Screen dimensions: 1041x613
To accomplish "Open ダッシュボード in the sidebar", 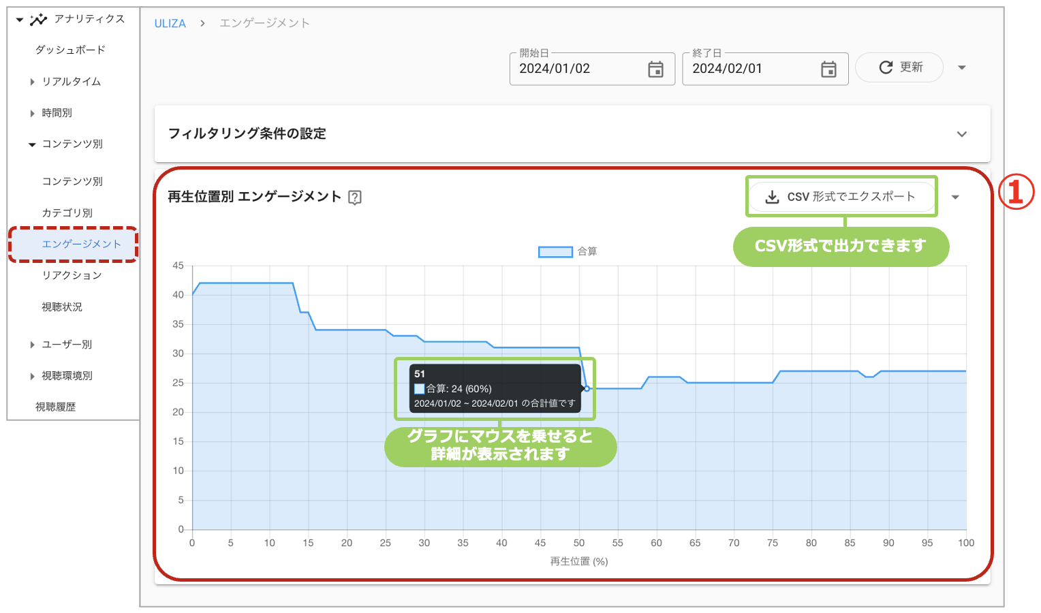I will [70, 50].
